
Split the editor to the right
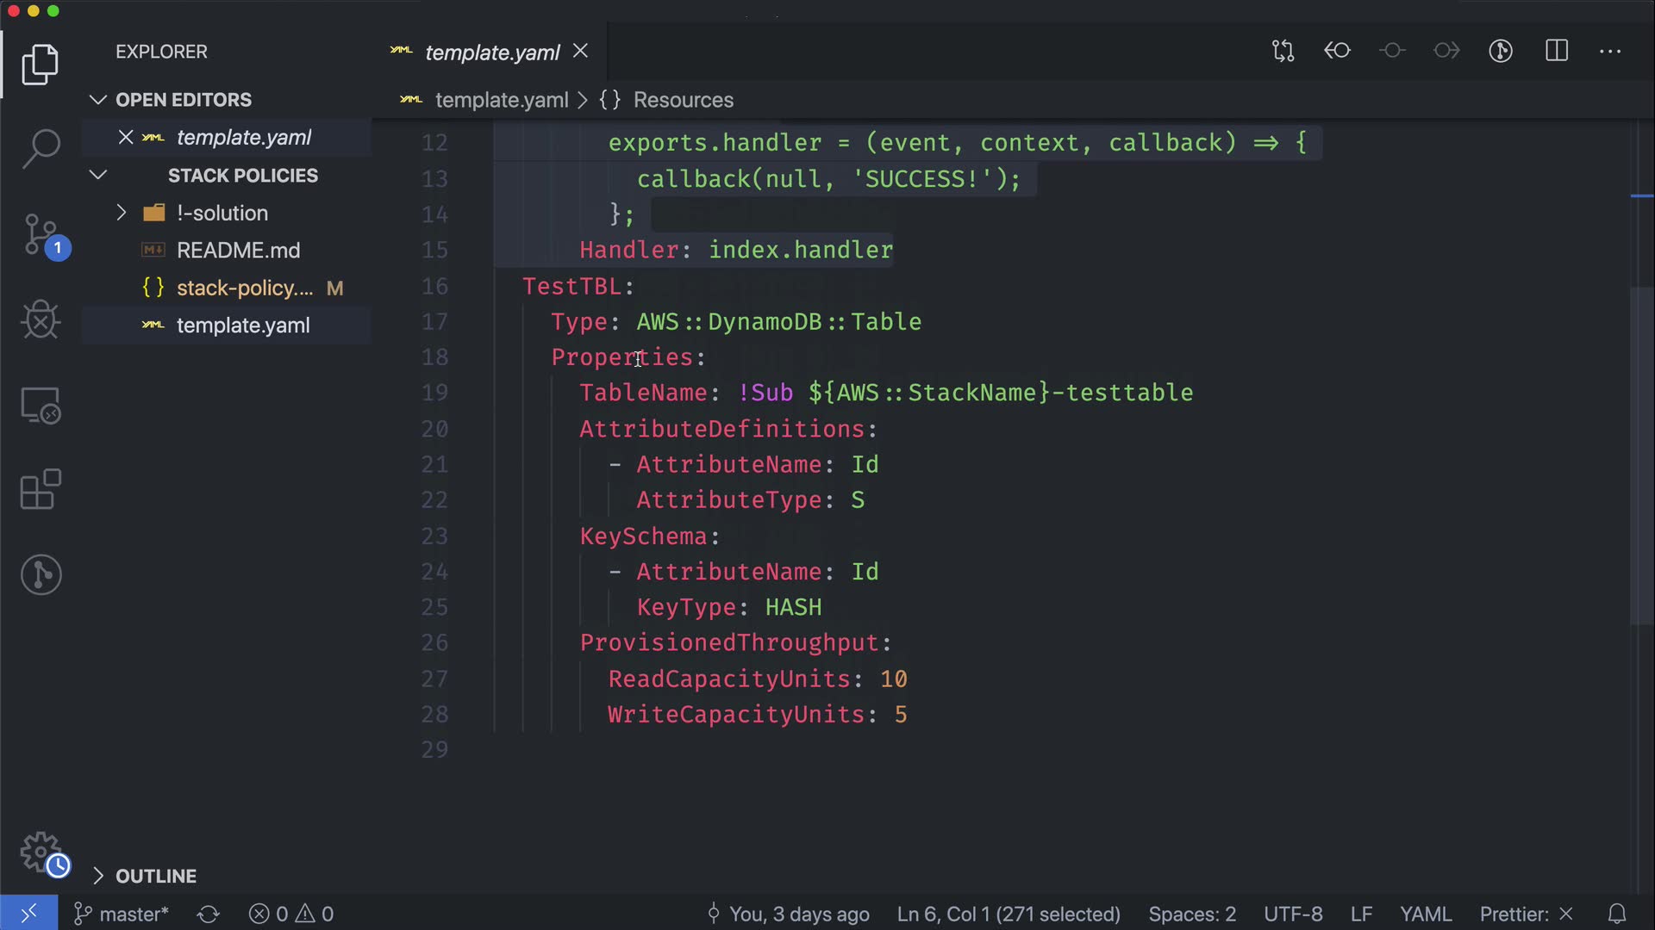(x=1556, y=51)
